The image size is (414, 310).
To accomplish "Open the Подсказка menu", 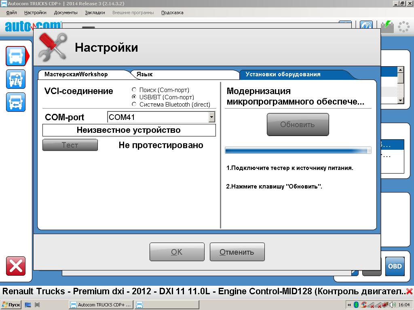I will point(172,13).
